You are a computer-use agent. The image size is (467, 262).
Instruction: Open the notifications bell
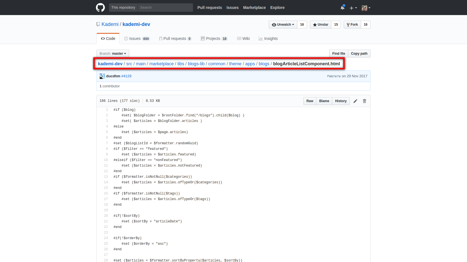click(x=343, y=8)
